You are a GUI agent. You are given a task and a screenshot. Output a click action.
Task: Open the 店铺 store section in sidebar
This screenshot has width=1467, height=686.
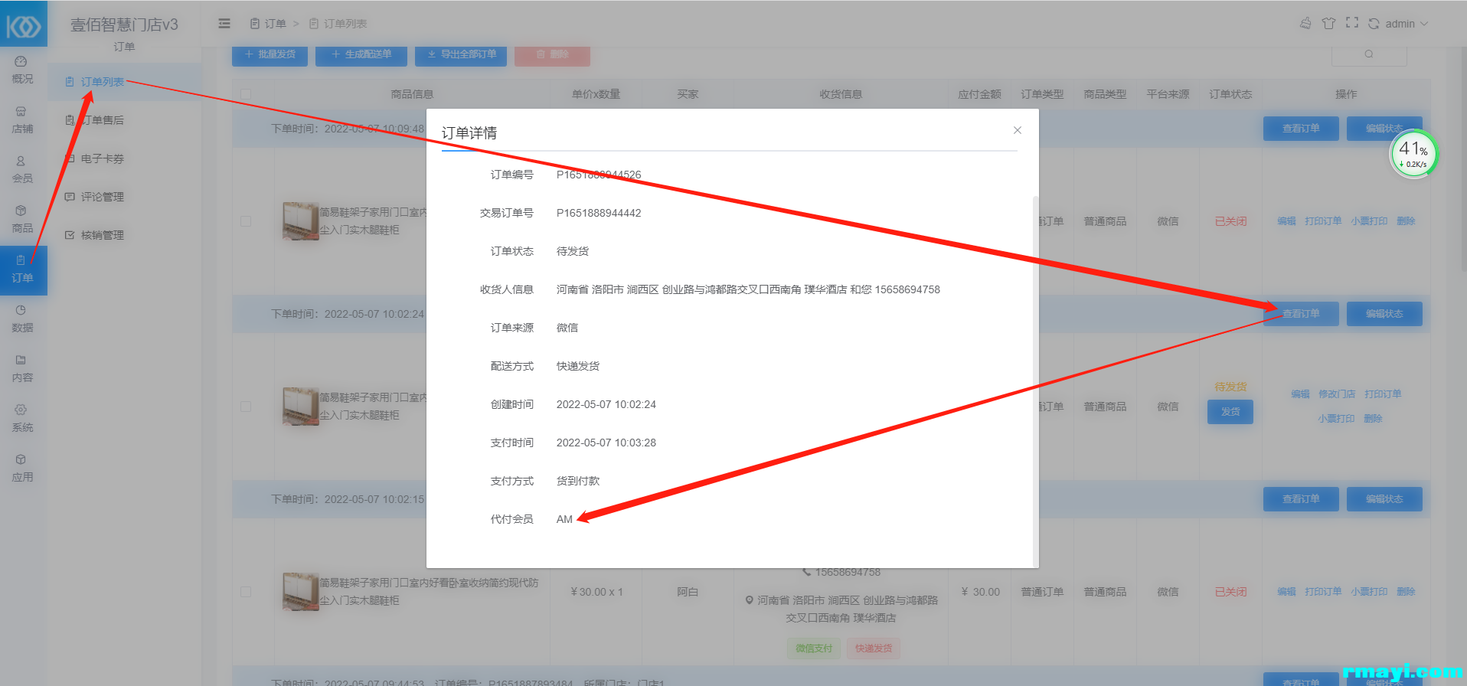tap(22, 120)
